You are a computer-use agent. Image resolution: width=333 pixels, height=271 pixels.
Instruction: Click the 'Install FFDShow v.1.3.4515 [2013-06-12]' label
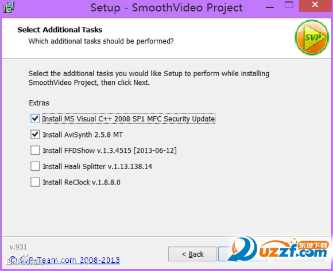tap(110, 151)
